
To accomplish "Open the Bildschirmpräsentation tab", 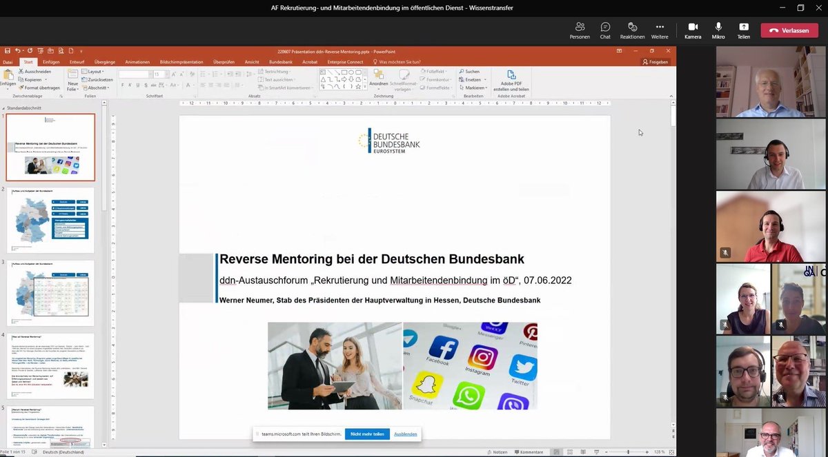I will tap(181, 62).
